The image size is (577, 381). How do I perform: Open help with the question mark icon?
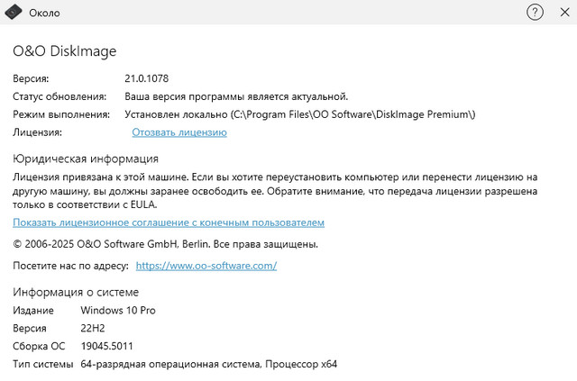(x=536, y=13)
